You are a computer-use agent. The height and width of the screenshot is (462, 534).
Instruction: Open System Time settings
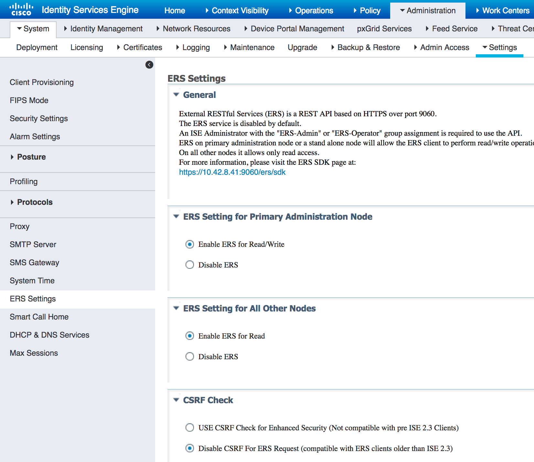32,281
